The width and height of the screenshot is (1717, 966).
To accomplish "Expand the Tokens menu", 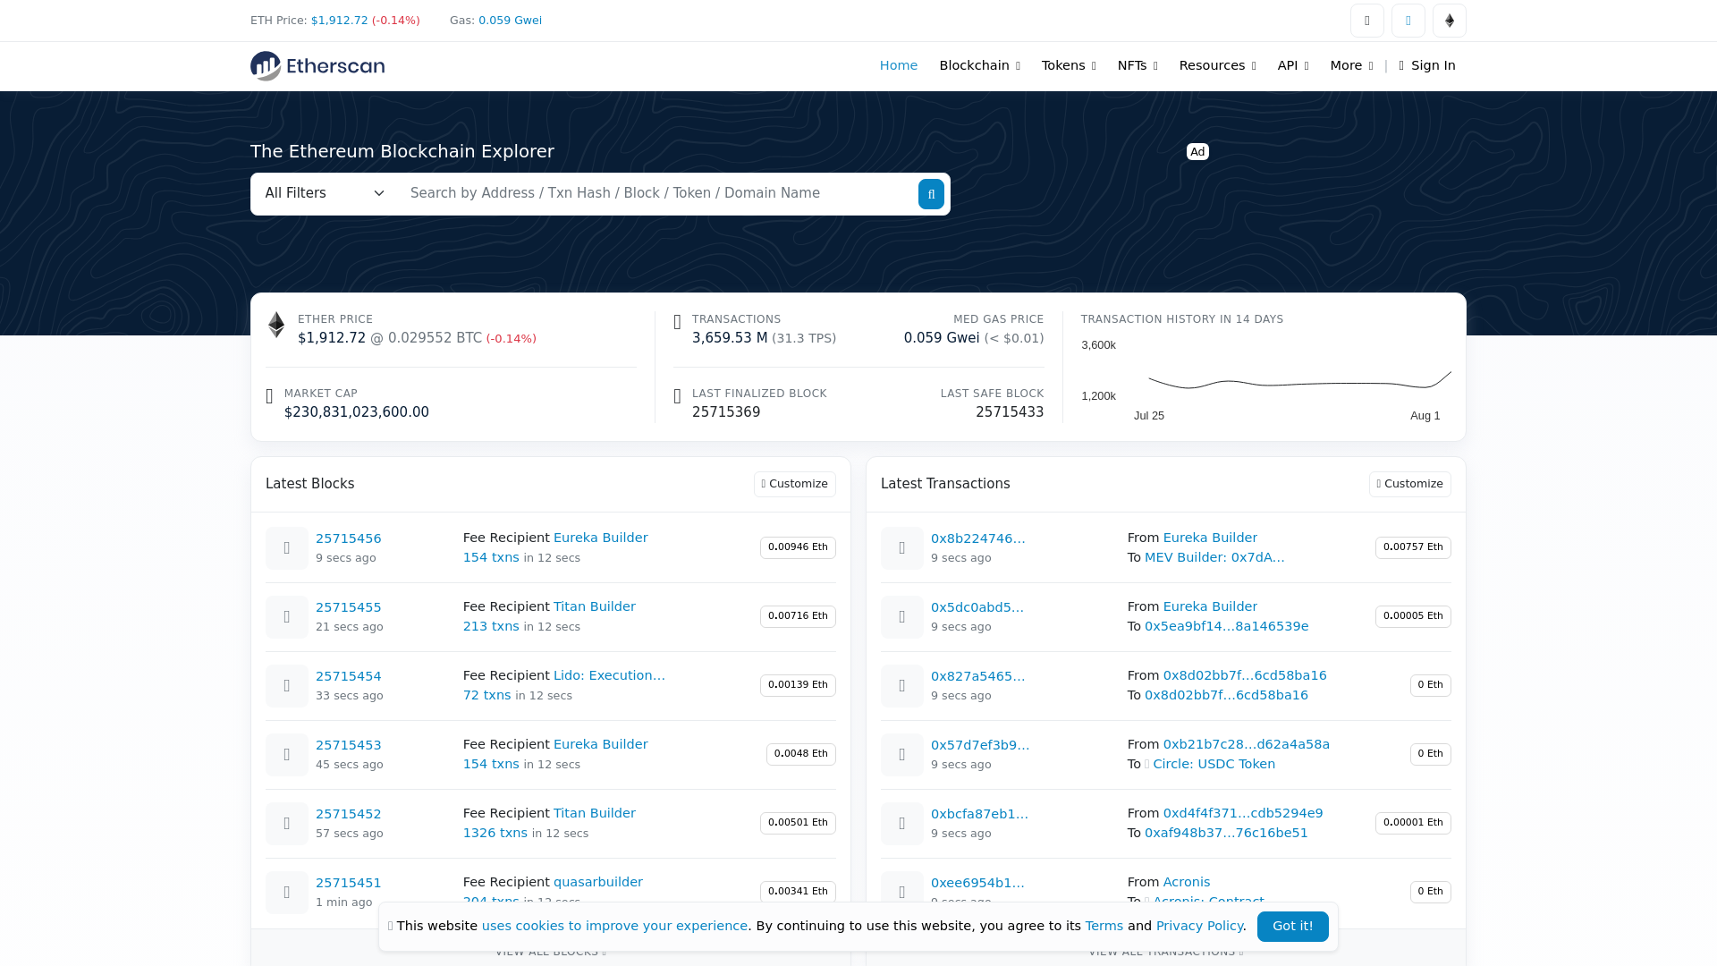I will pos(1069,65).
